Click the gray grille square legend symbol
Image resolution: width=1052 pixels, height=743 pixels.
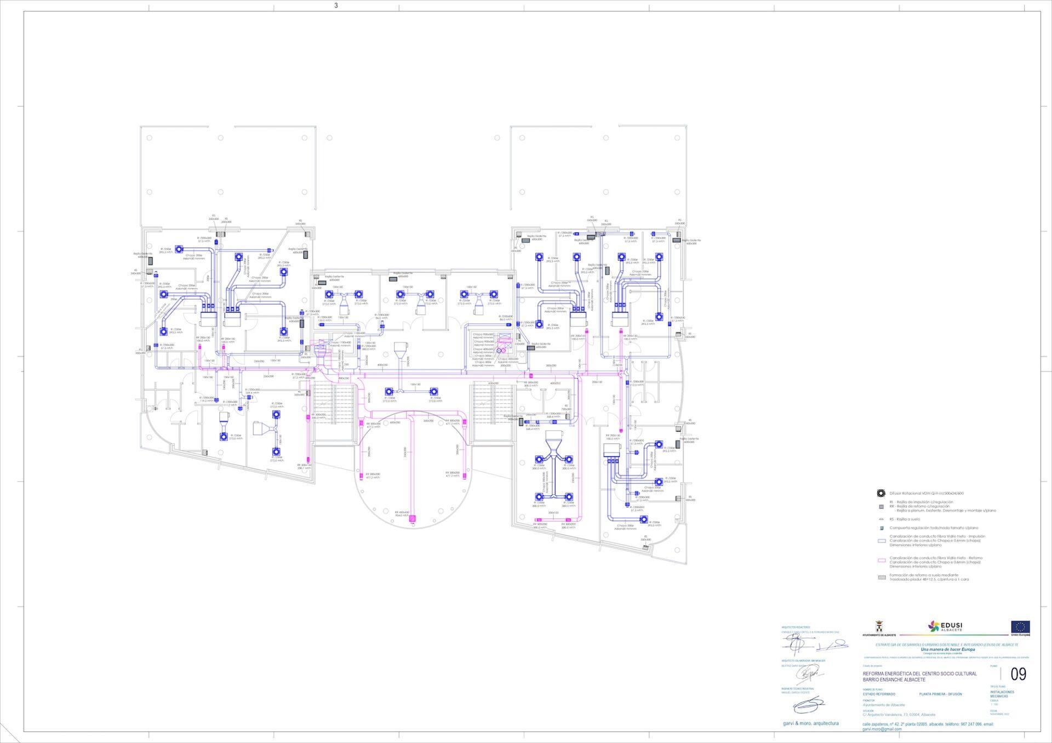881,507
